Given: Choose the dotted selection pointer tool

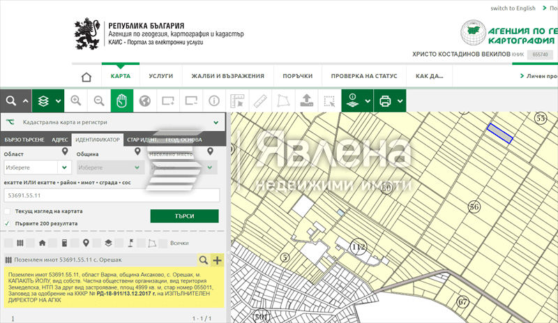Looking at the screenshot, I should (x=329, y=100).
